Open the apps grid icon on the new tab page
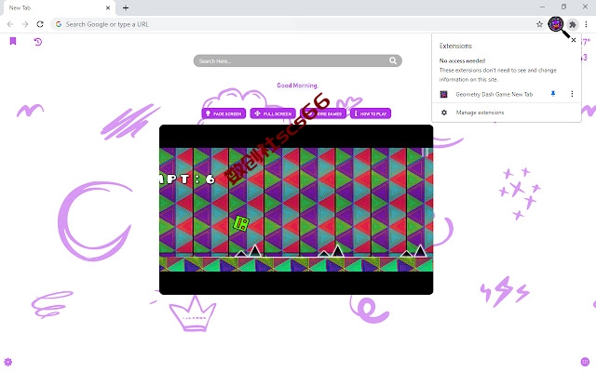596x372 pixels. (x=585, y=362)
